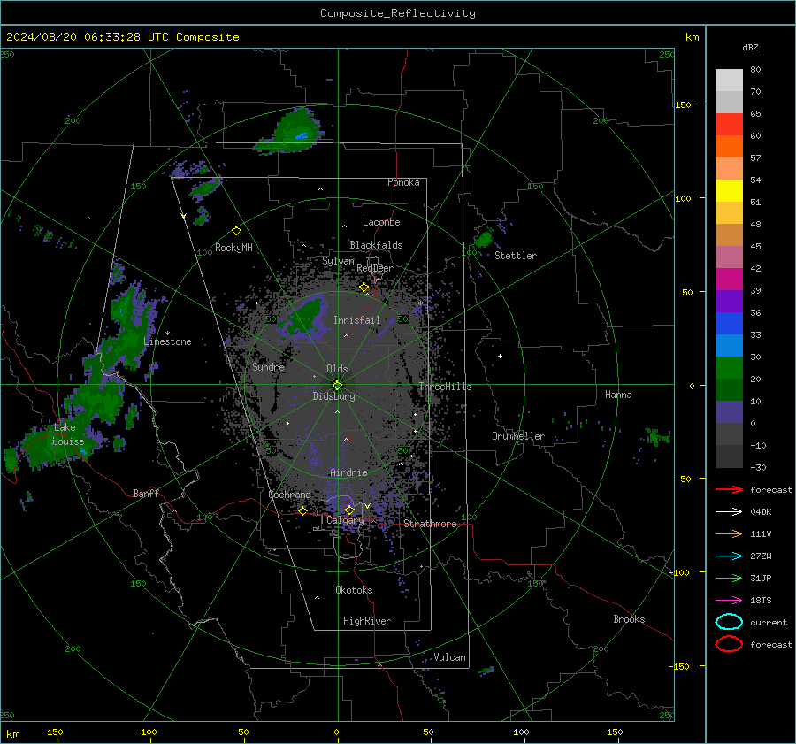The image size is (796, 744).
Task: Click the Sundre town label
Action: 268,366
